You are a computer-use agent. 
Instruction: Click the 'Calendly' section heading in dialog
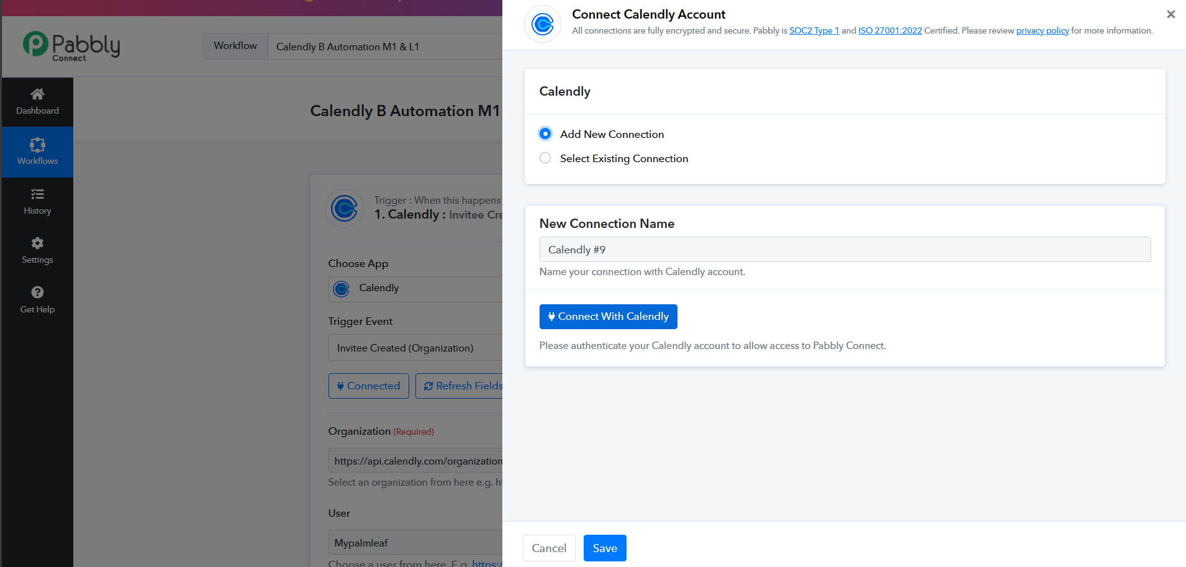coord(564,91)
